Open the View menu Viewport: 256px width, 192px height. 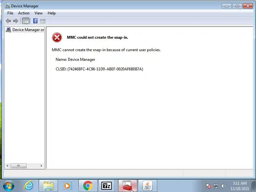click(x=38, y=13)
